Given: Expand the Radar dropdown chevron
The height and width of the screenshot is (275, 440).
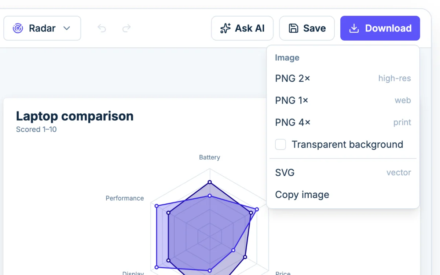Looking at the screenshot, I should click(67, 28).
